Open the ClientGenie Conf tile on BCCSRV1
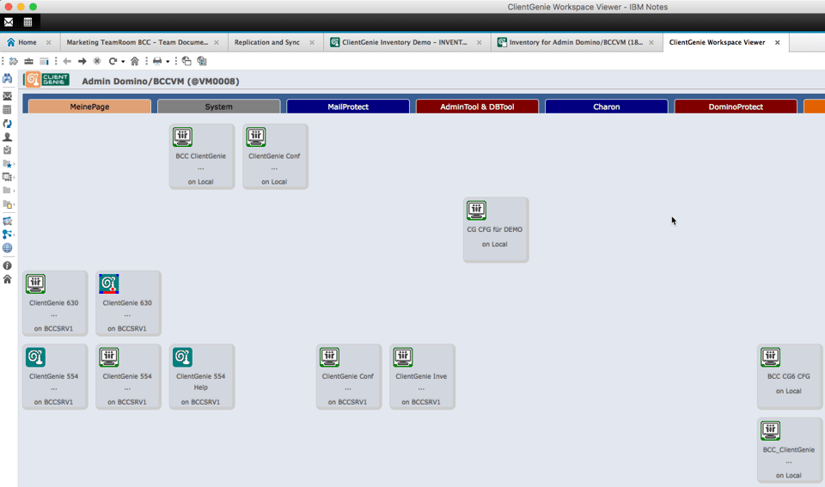 [x=349, y=376]
